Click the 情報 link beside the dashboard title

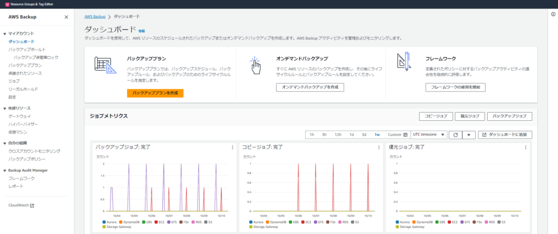(x=142, y=31)
